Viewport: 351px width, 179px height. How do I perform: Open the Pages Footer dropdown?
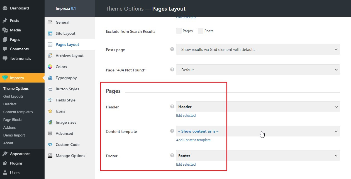click(258, 156)
